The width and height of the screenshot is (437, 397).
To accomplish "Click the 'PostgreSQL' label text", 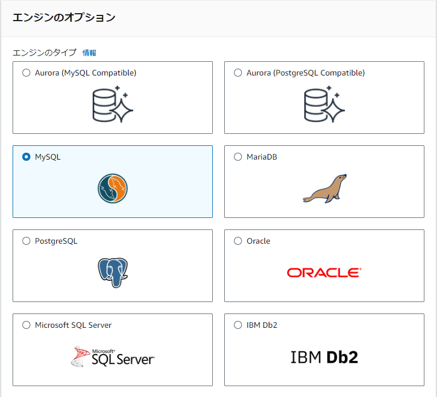I will (56, 241).
